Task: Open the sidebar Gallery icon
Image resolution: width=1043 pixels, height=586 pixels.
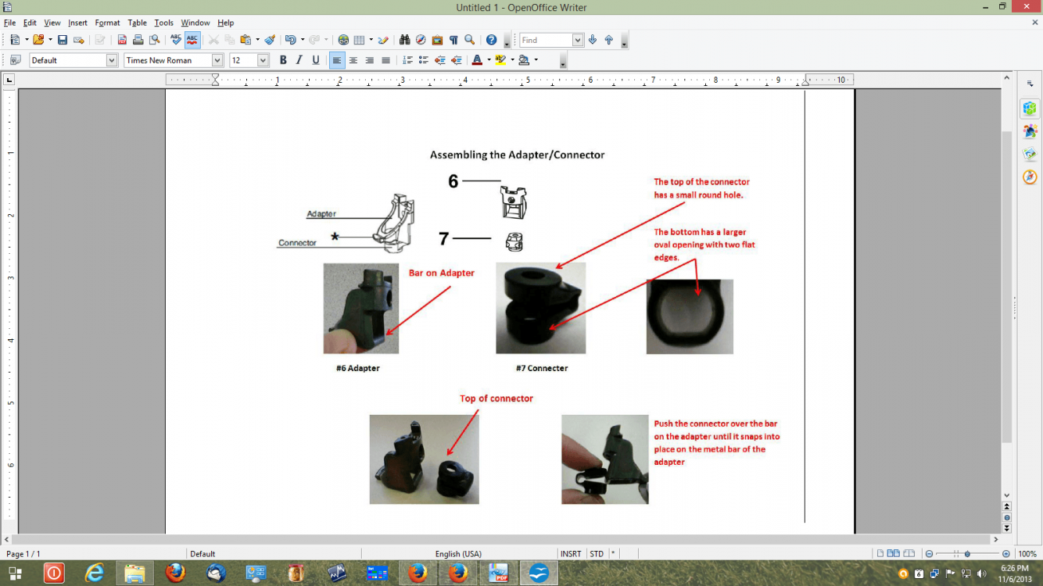Action: (x=1030, y=154)
